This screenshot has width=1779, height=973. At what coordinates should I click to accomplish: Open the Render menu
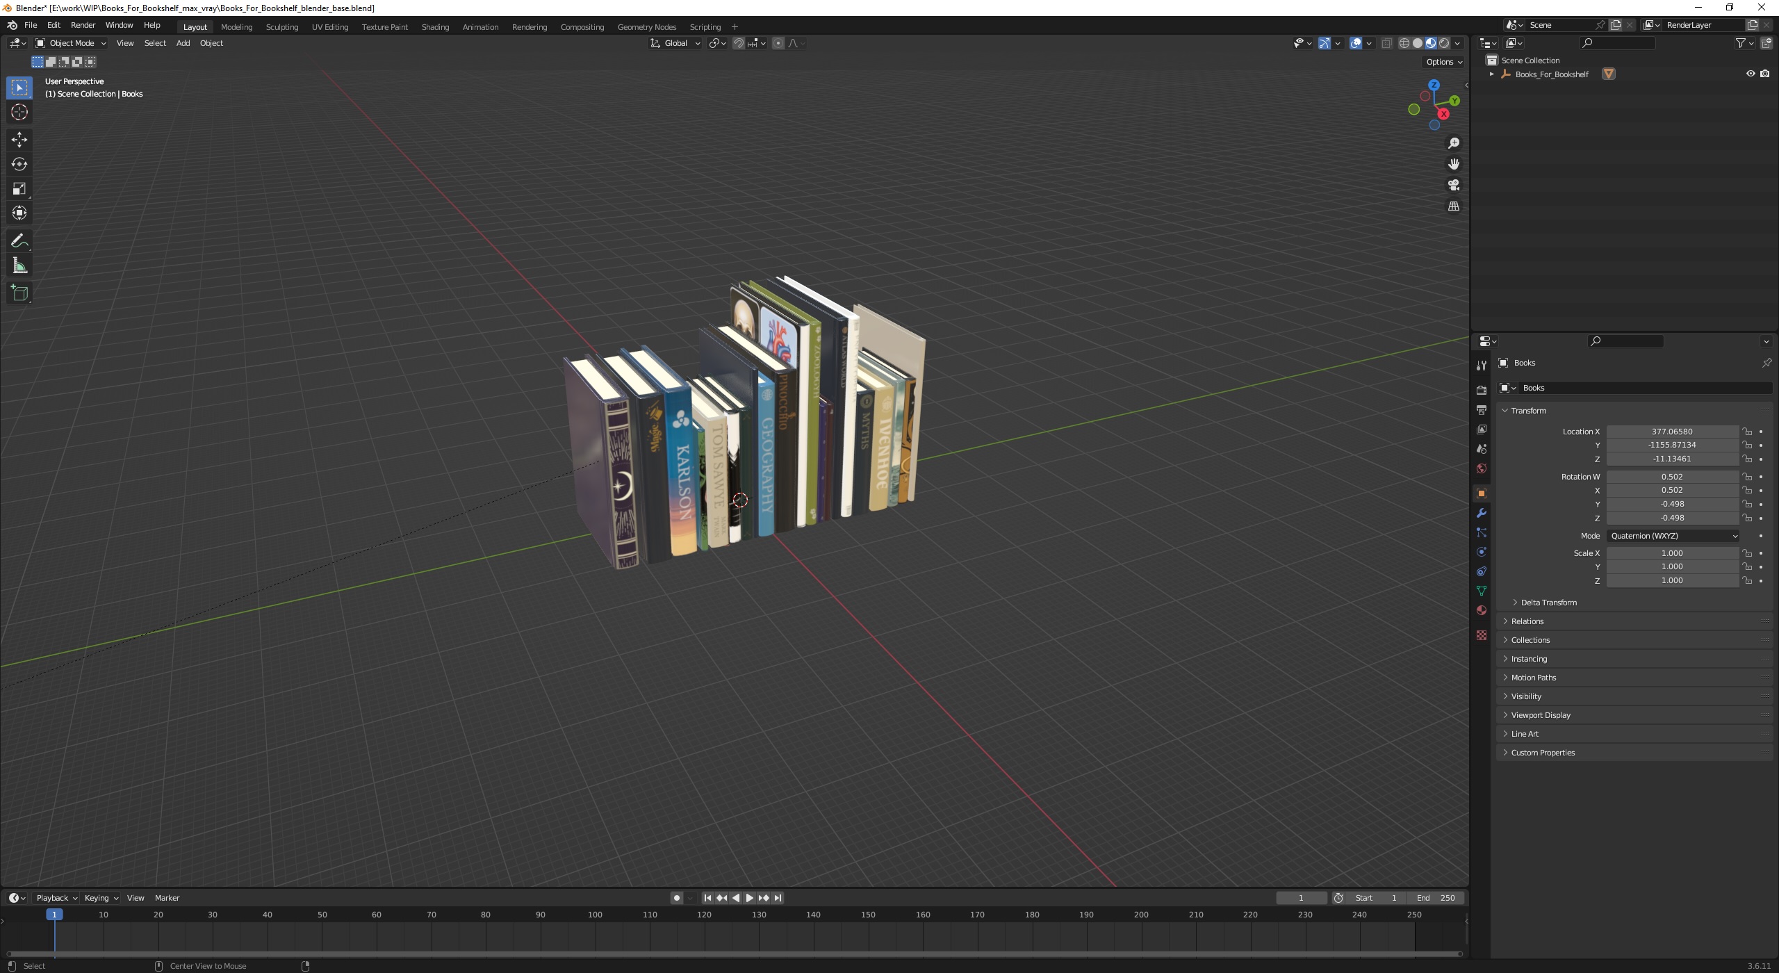[x=83, y=25]
